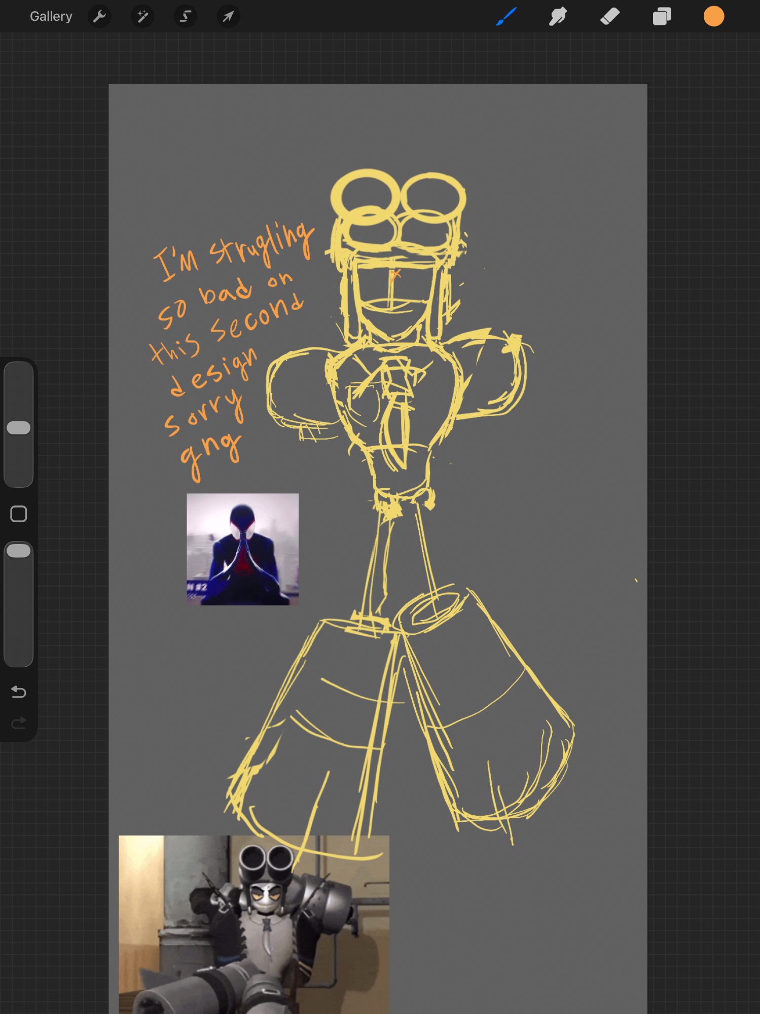
Task: Activate the Transform arrow tool
Action: tap(228, 17)
